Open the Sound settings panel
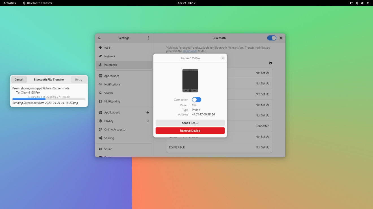The height and width of the screenshot is (209, 373). pyautogui.click(x=124, y=149)
